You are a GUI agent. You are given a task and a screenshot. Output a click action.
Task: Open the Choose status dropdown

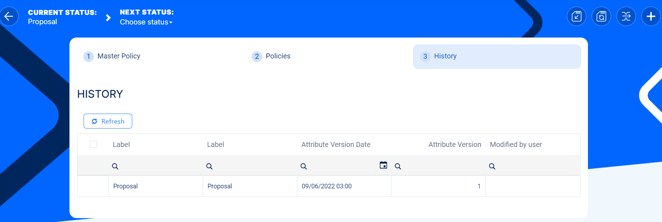pos(146,22)
